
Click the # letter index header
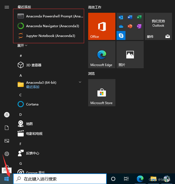21,56
